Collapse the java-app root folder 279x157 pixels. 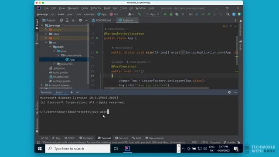(x=42, y=25)
